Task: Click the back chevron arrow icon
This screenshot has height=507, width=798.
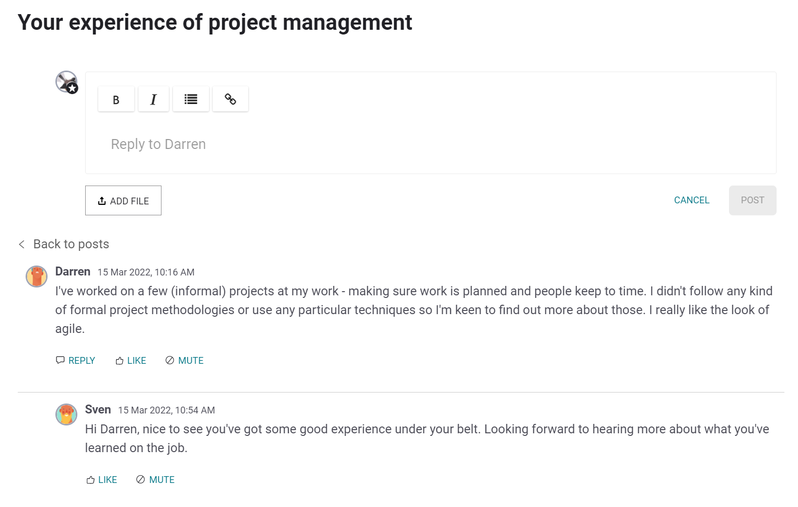Action: coord(22,244)
